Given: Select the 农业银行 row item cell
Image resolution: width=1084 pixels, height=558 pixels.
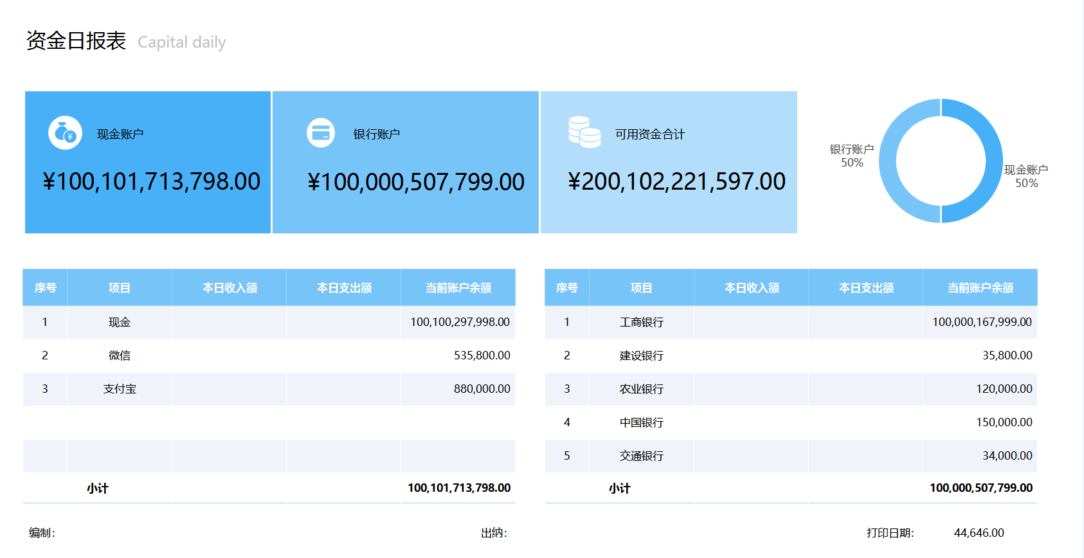Looking at the screenshot, I should pos(642,389).
